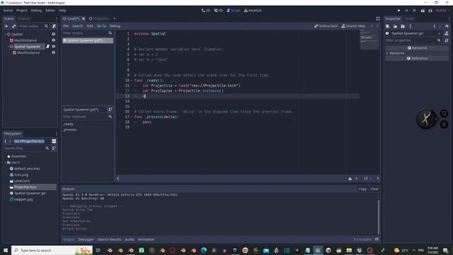Go back in FileSystem path history
The width and height of the screenshot is (453, 255).
pos(6,141)
